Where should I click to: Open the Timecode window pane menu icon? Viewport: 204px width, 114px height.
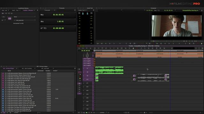(x=75, y=10)
